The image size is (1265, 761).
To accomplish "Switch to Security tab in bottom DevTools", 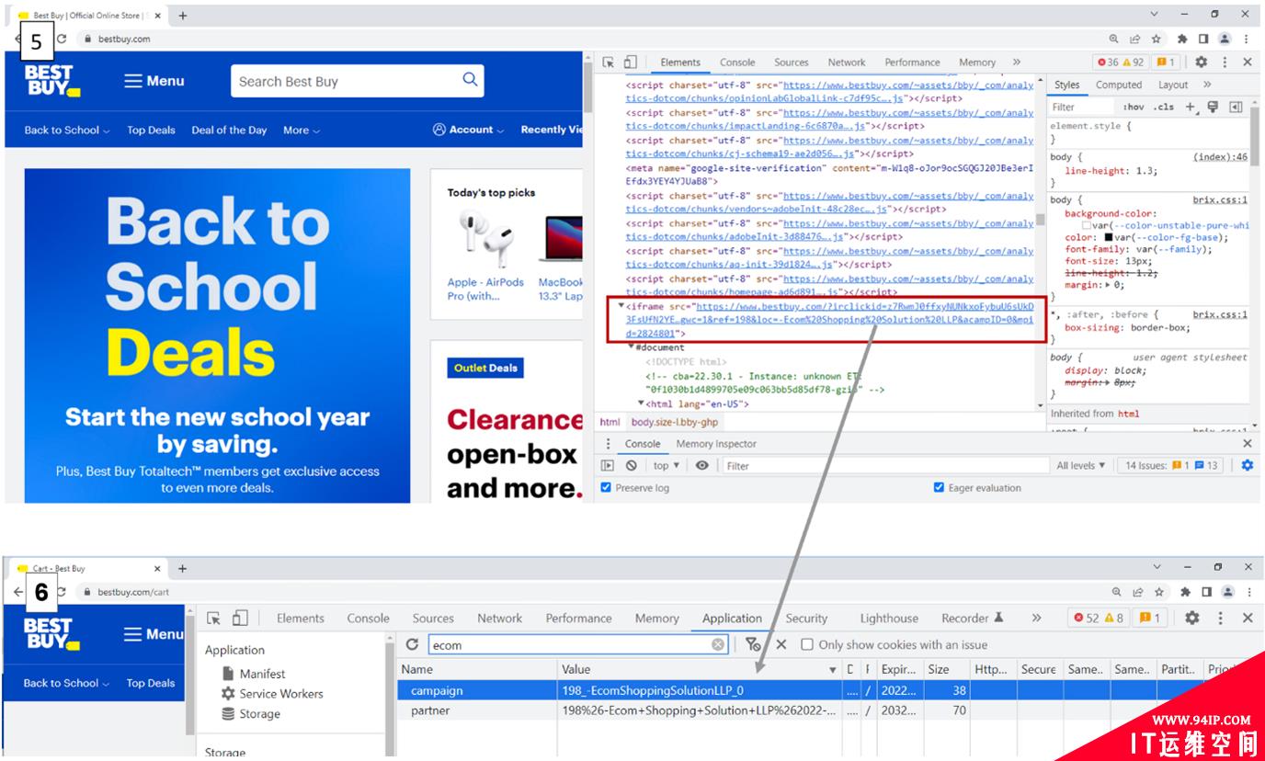I will pos(806,619).
